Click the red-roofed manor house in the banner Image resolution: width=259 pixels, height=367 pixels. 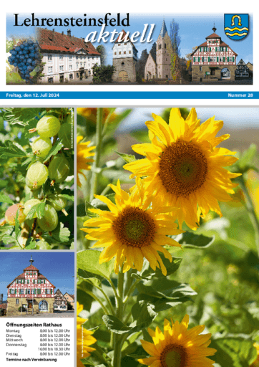coord(69,56)
